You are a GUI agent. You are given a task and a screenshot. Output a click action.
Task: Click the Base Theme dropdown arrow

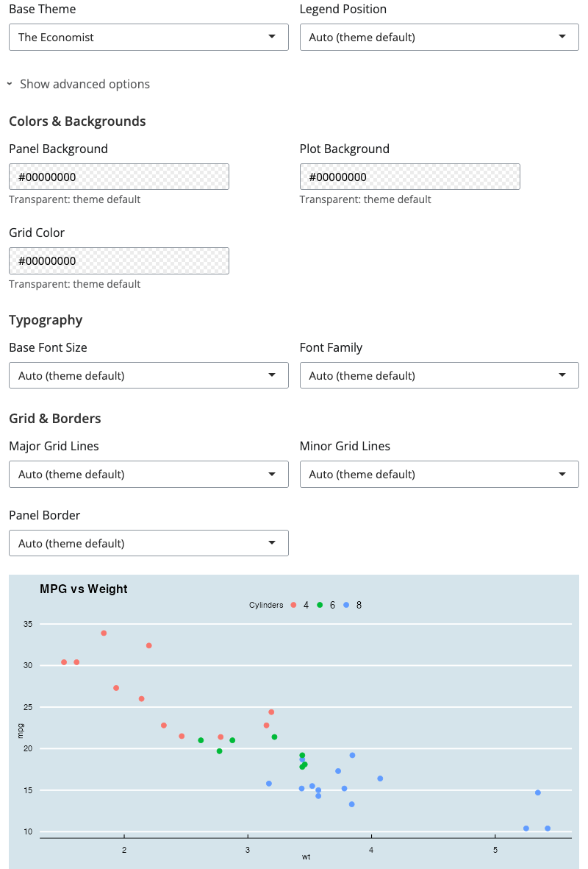tap(272, 37)
